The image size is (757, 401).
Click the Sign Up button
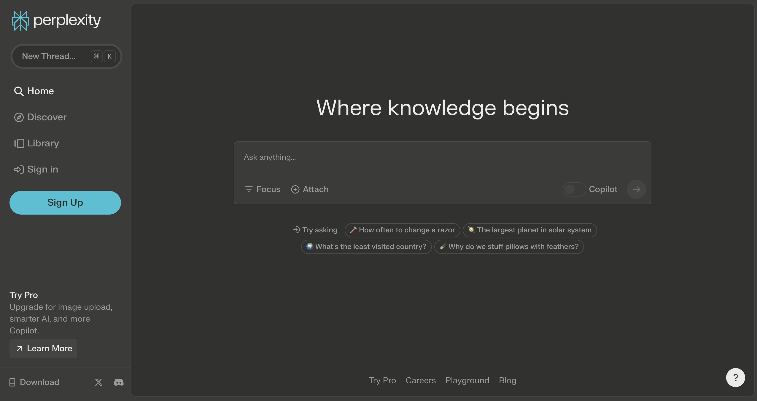pyautogui.click(x=65, y=203)
